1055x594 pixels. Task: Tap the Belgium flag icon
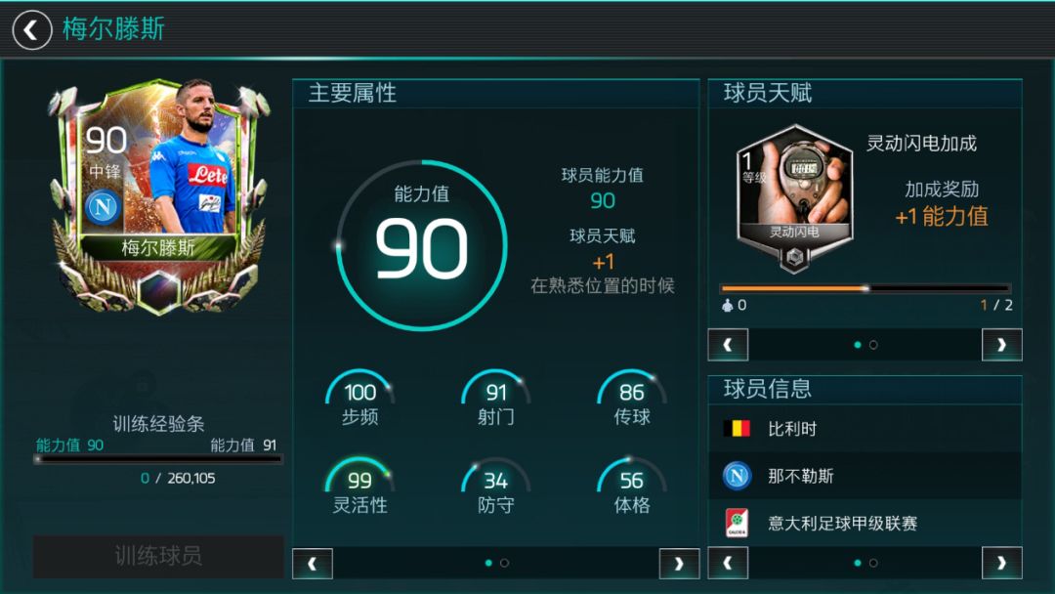tap(737, 429)
